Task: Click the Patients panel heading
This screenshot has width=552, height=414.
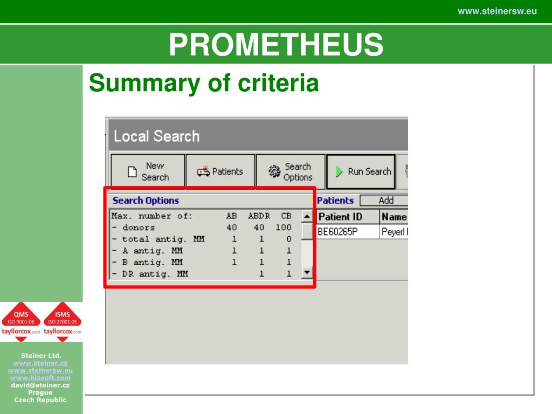Action: point(335,201)
